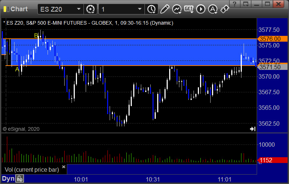Viewport: 289px width, 184px height.
Task: Select the pencil drawing tool
Action: (x=164, y=9)
